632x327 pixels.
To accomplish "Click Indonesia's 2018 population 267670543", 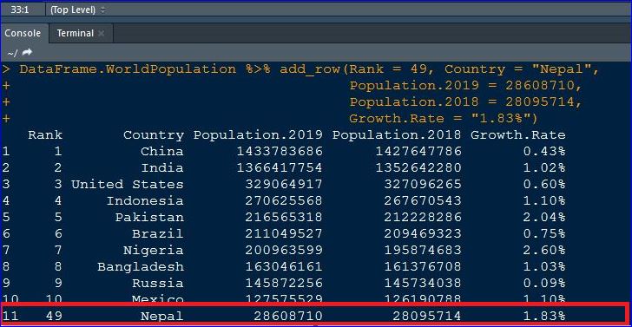I will pyautogui.click(x=423, y=200).
